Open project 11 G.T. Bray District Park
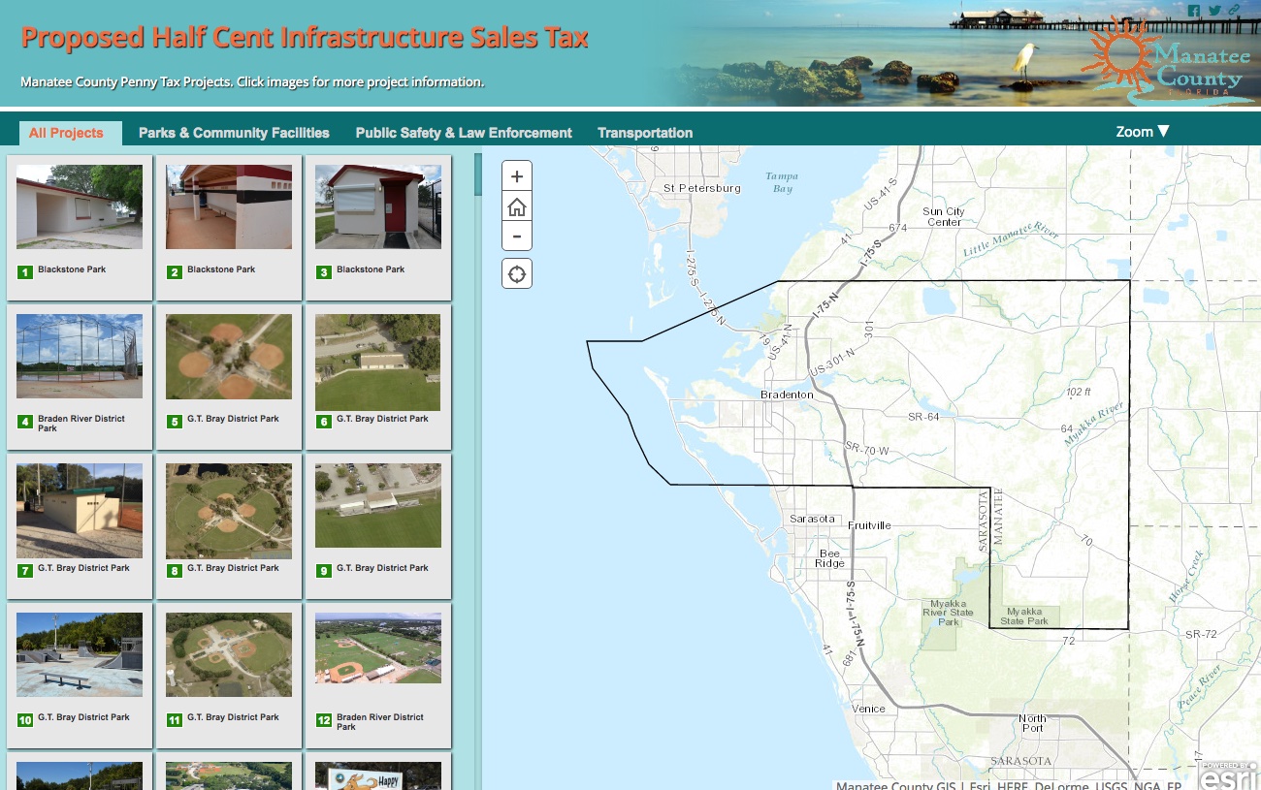Viewport: 1261px width, 790px height. tap(229, 654)
